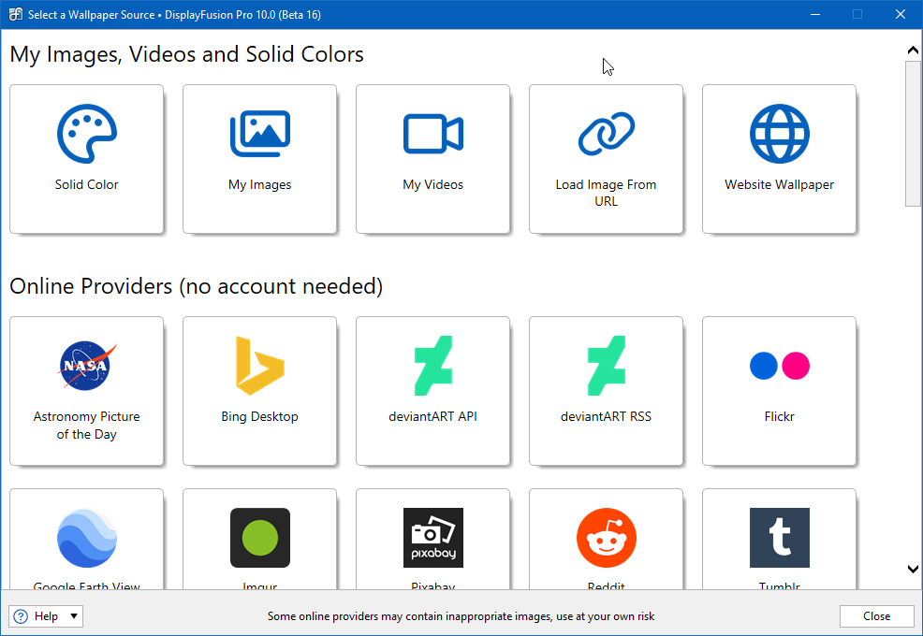The width and height of the screenshot is (923, 636).
Task: Open the My Images source
Action: (x=259, y=159)
